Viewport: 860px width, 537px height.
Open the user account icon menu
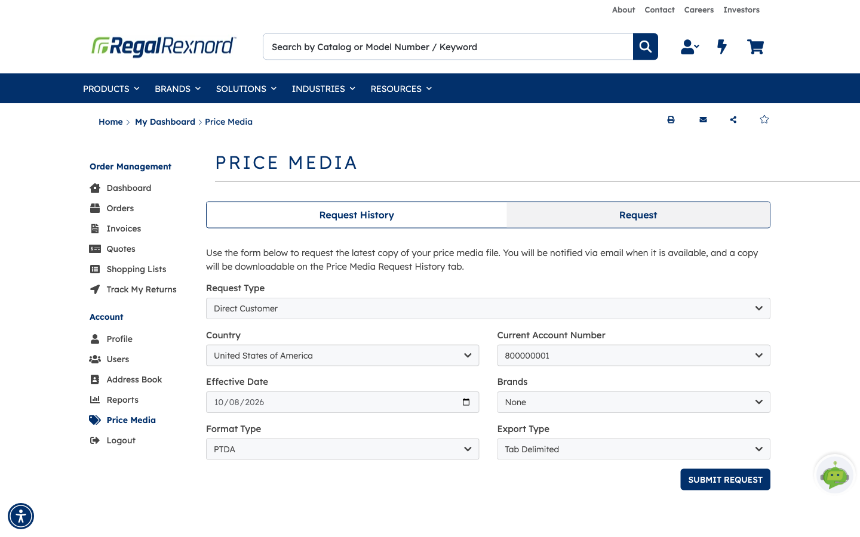click(690, 47)
